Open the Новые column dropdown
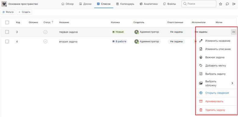238x117 pixels. click(118, 32)
